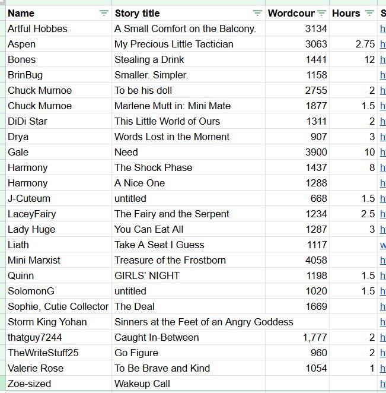386x393 pixels.
Task: Select the wordcount cell 3134
Action: coord(297,28)
